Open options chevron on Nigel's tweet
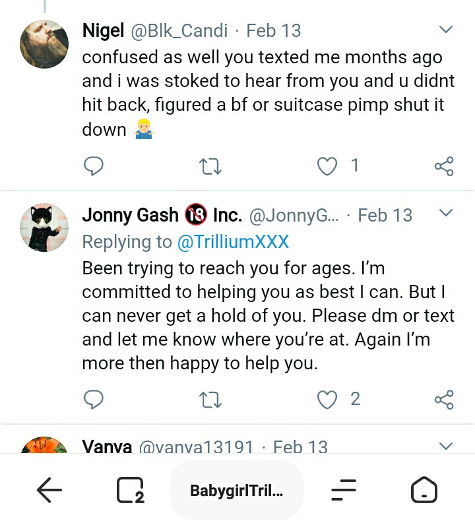 (446, 30)
